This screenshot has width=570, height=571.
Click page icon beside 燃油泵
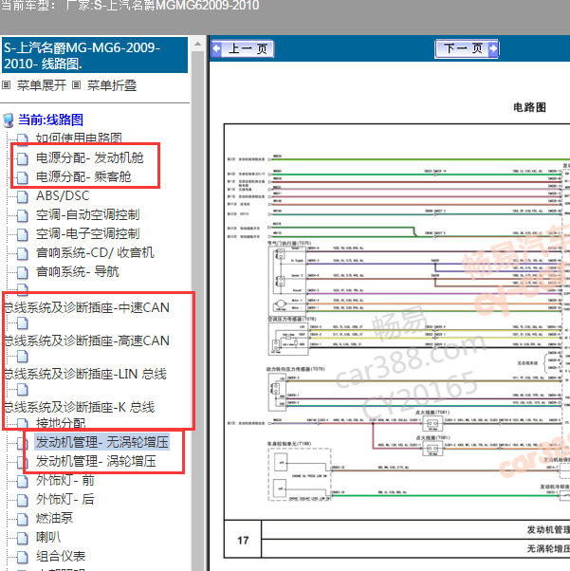(x=22, y=519)
